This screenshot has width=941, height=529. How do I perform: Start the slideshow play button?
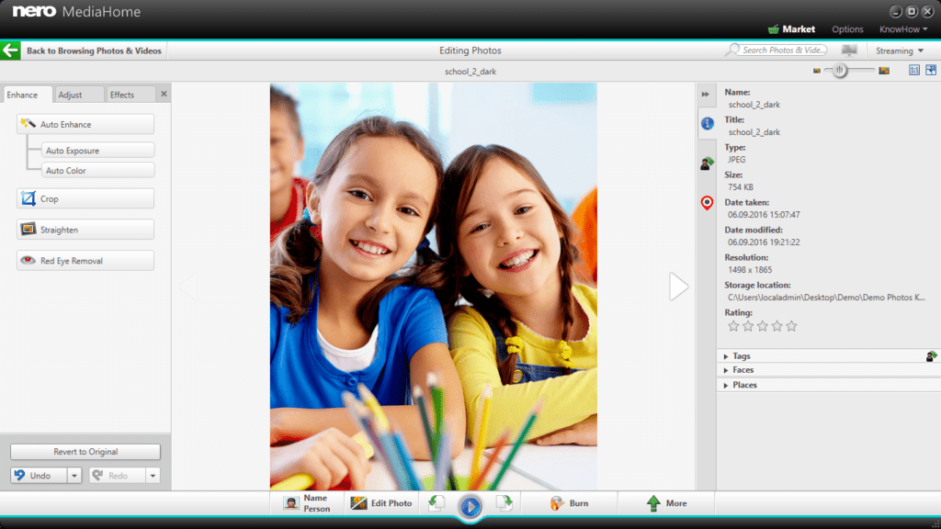click(x=470, y=507)
